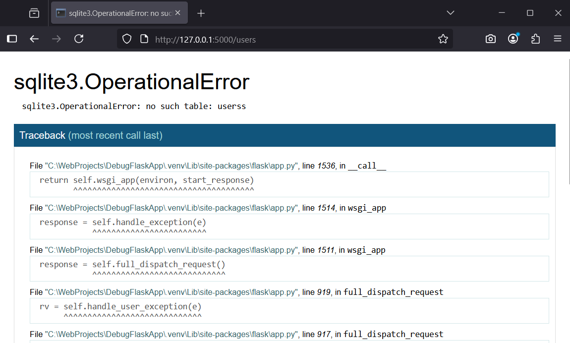This screenshot has width=570, height=343.
Task: Close the sqlite3.OperationalError tab
Action: click(178, 13)
